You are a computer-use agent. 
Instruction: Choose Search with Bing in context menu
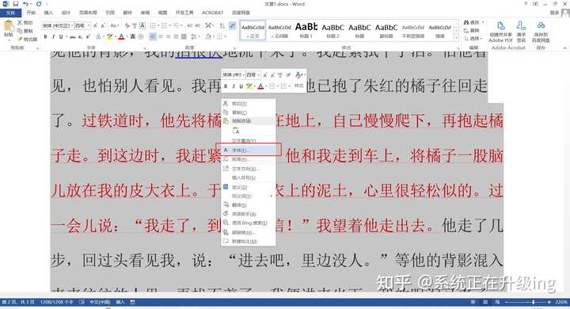(249, 223)
